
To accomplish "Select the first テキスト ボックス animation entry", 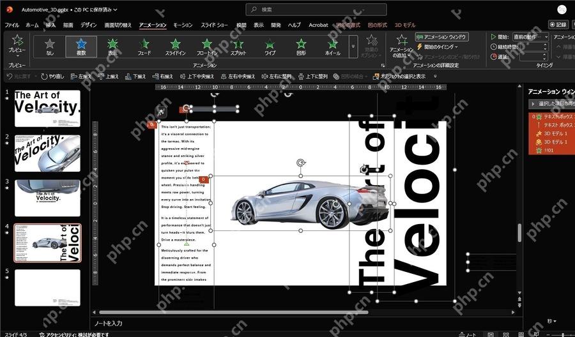I will pyautogui.click(x=553, y=117).
